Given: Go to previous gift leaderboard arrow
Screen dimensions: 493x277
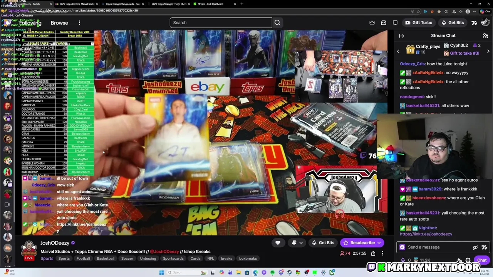Looking at the screenshot, I should coord(398,51).
